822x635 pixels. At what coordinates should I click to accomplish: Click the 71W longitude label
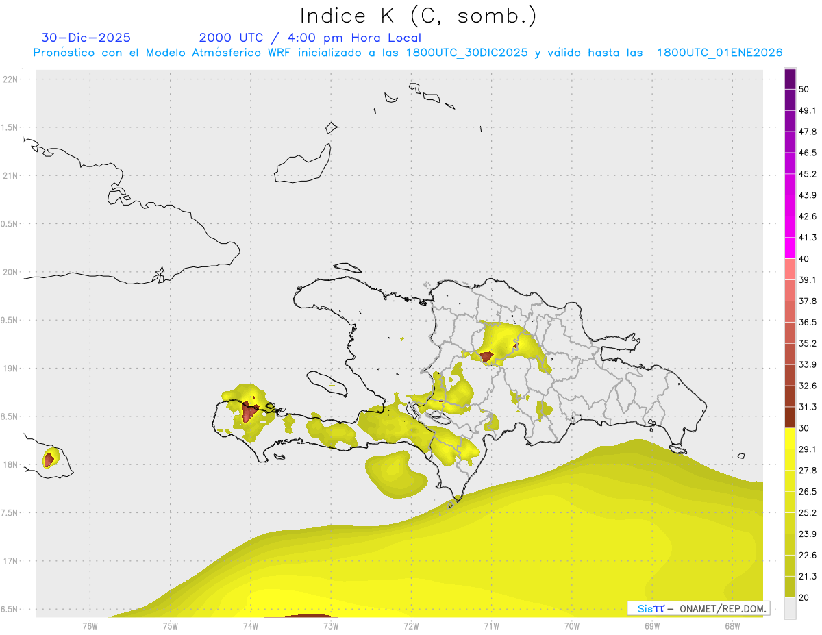click(x=491, y=626)
